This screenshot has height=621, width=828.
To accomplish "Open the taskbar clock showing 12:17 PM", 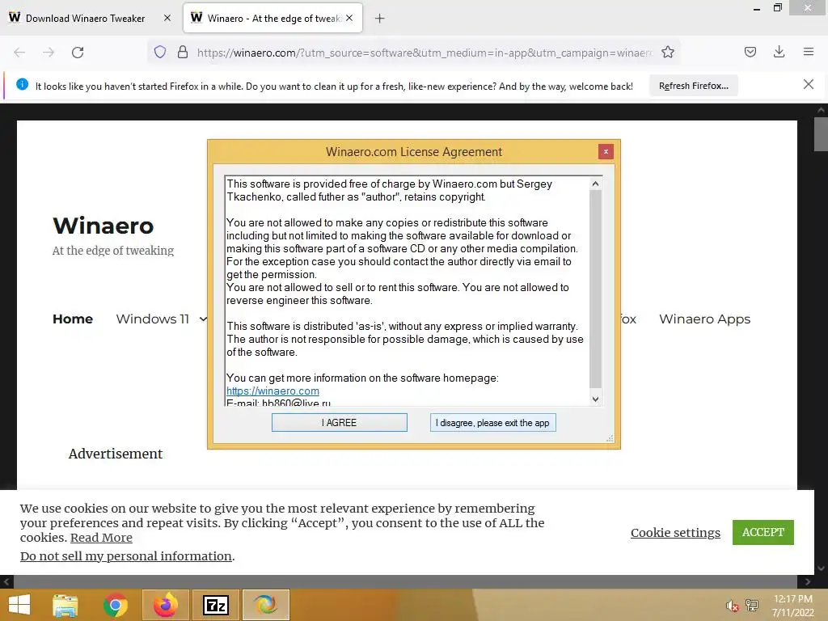I will tap(793, 606).
